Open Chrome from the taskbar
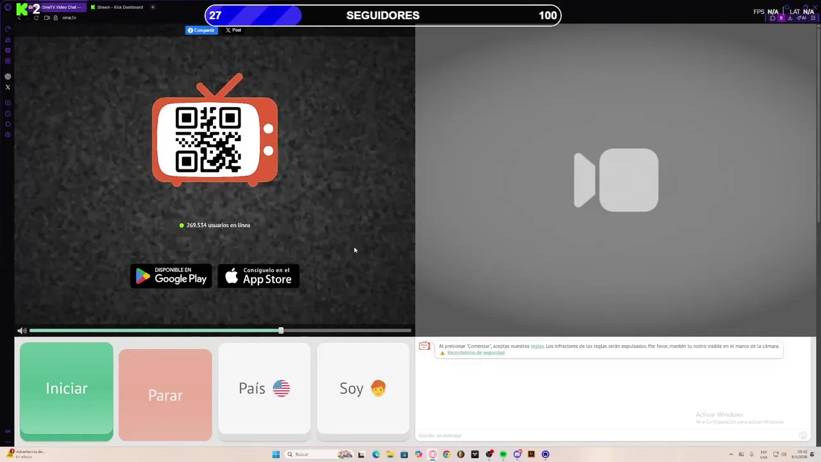 click(446, 454)
